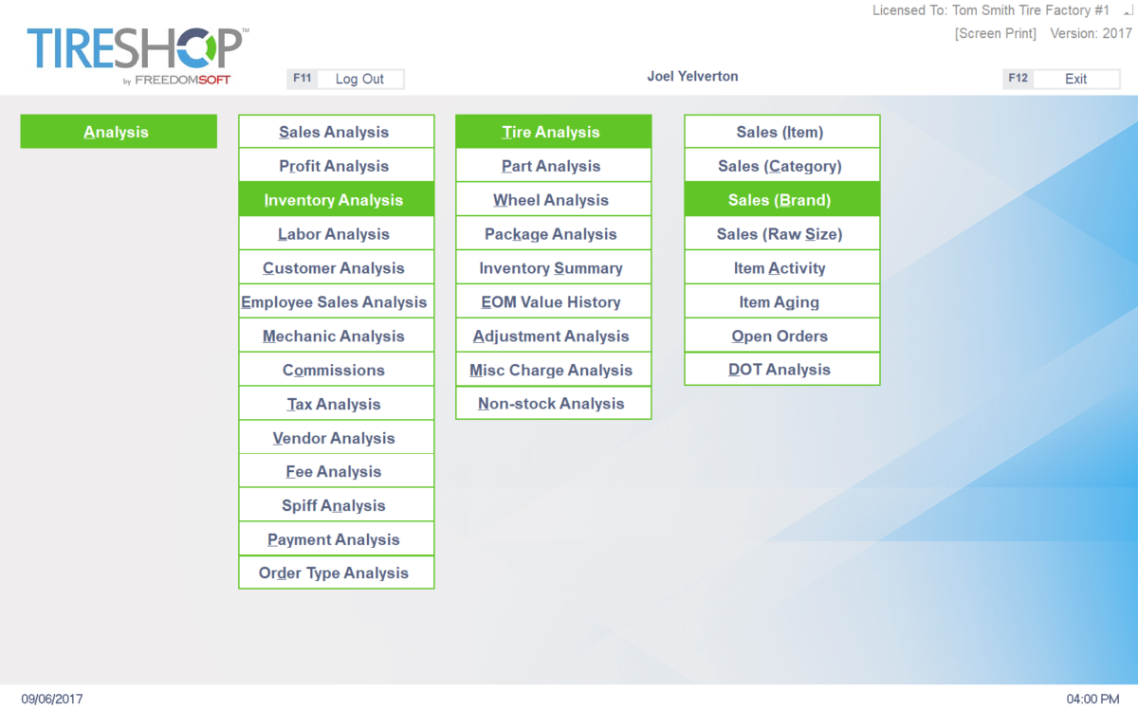Choose Labor Analysis from the list
This screenshot has height=709, width=1138.
336,234
